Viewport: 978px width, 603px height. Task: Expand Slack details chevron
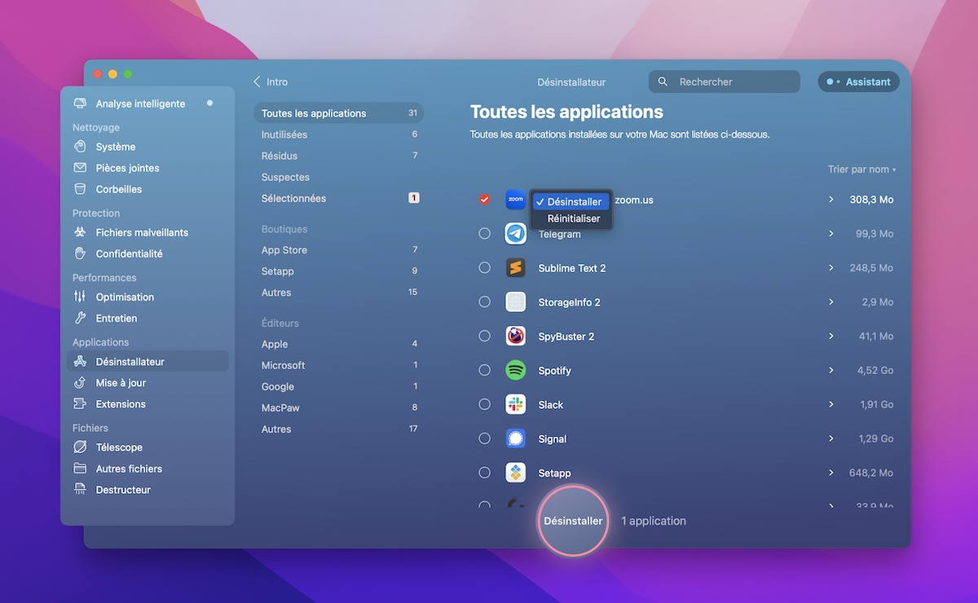[830, 404]
